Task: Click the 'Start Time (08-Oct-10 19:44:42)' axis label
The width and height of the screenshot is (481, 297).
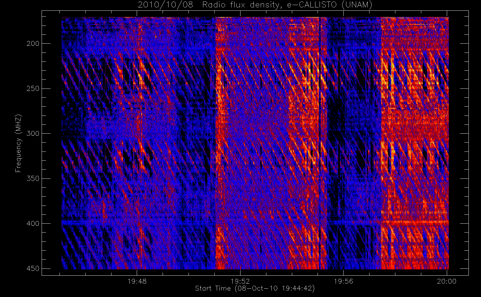Action: click(x=255, y=288)
